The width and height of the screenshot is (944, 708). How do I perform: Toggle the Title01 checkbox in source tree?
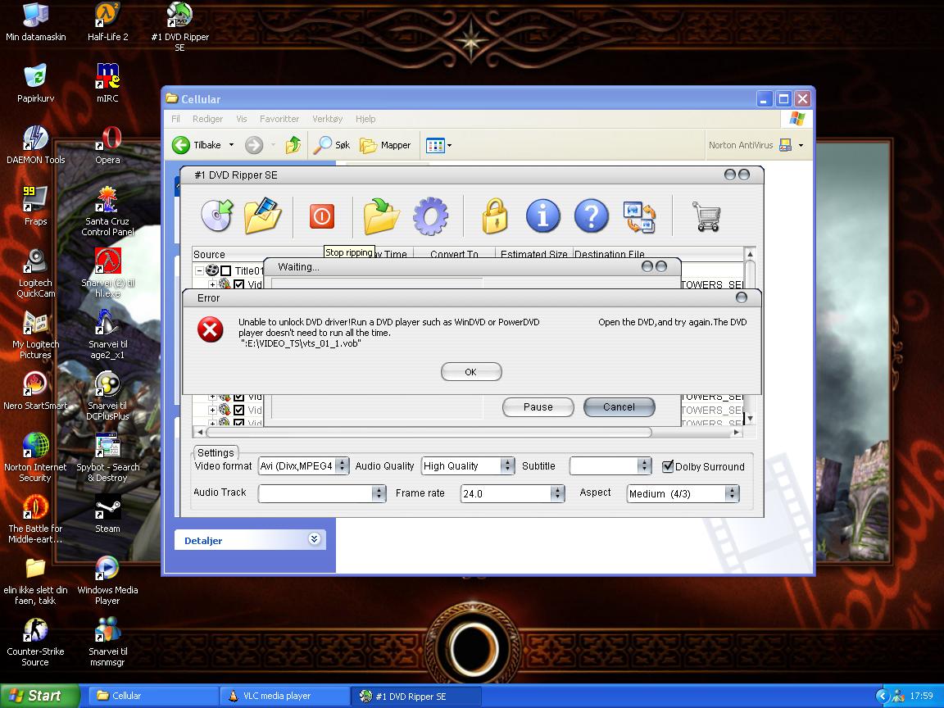pyautogui.click(x=226, y=271)
